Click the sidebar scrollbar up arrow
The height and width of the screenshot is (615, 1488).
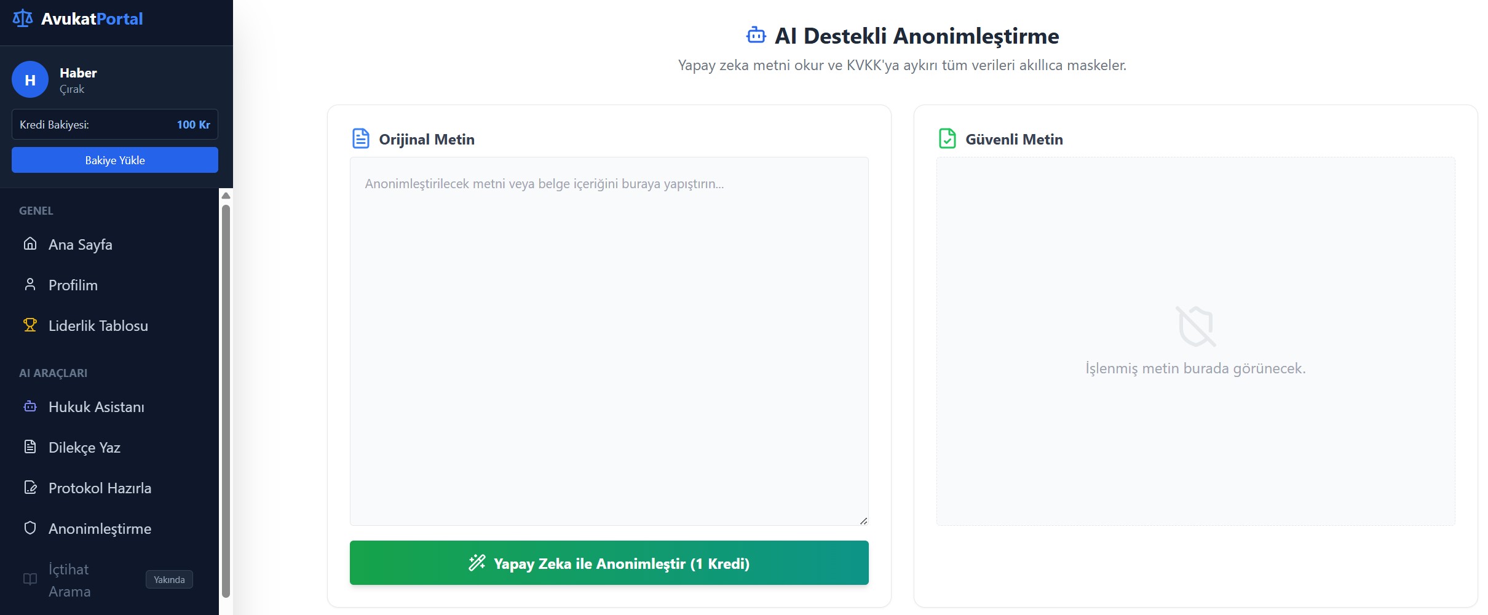pyautogui.click(x=226, y=196)
